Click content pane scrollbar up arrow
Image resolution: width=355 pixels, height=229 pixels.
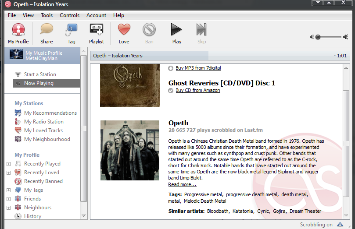click(346, 67)
